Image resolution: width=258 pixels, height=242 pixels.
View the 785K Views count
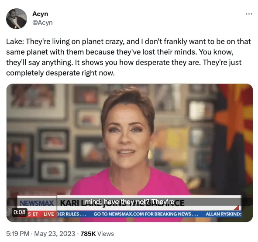click(x=97, y=234)
